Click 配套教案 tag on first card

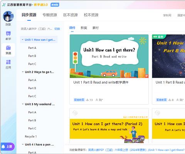pyautogui.click(x=79, y=100)
